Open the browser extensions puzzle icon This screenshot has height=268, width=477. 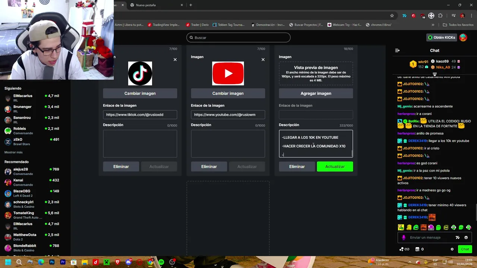(x=440, y=16)
